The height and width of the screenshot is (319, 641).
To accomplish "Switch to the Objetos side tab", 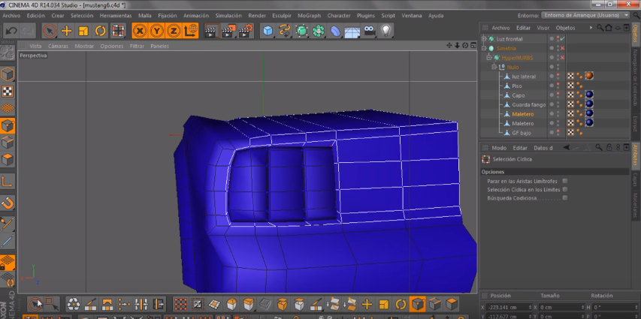I will tap(635, 34).
